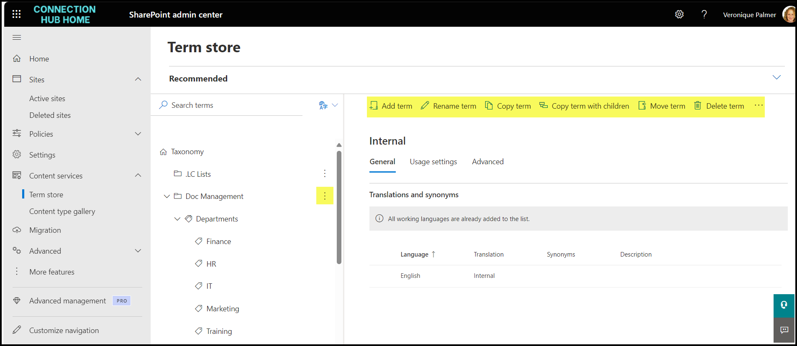797x346 pixels.
Task: Switch to the Advanced tab
Action: point(487,162)
